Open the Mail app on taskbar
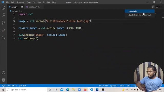 coord(62,90)
